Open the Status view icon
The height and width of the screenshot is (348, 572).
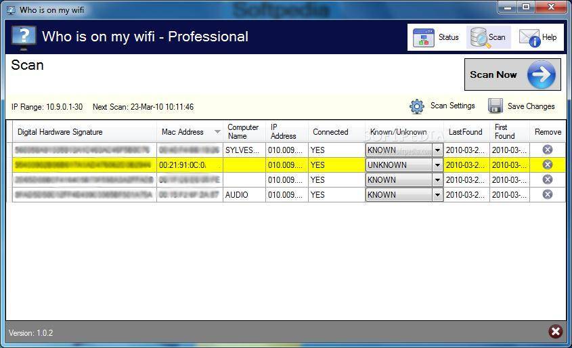[x=425, y=38]
